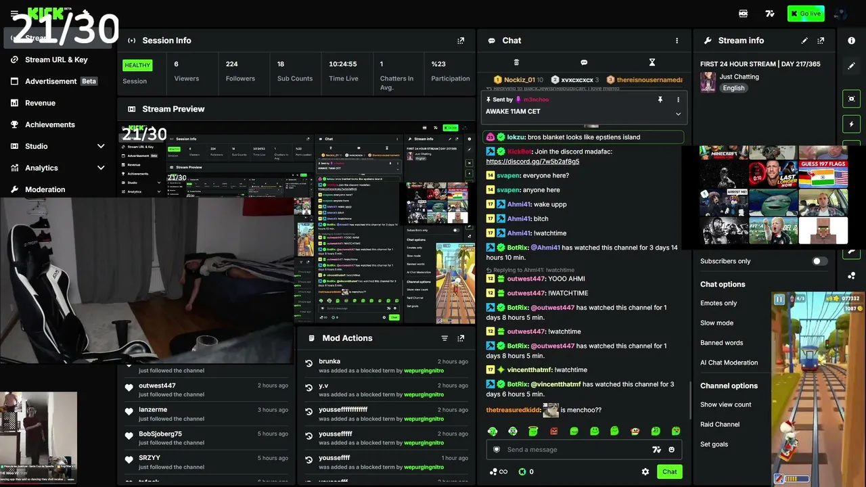Click username Ahmi41 on the 'wake uppp' message
866x487 pixels.
(519, 204)
